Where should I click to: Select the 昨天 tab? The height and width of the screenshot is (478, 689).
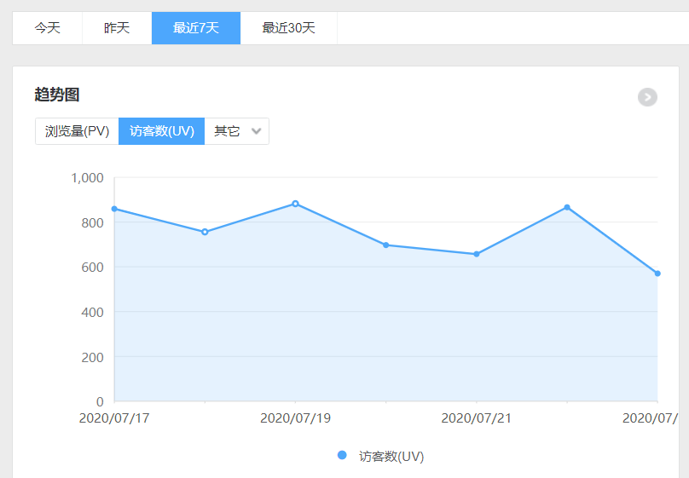point(117,28)
